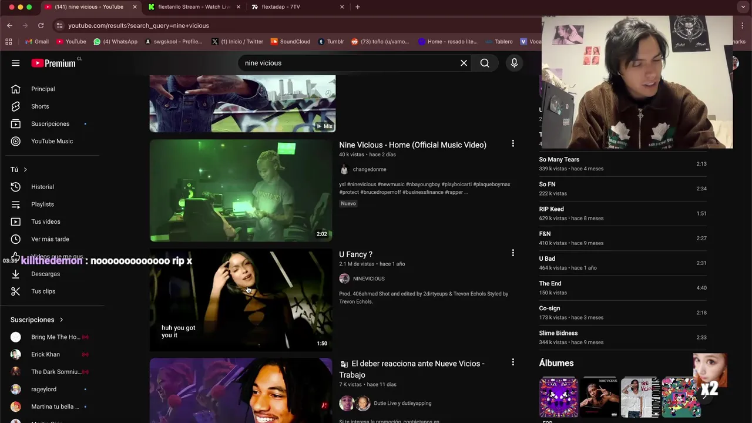
Task: Open options menu for El deber reacciona video
Action: click(x=513, y=362)
